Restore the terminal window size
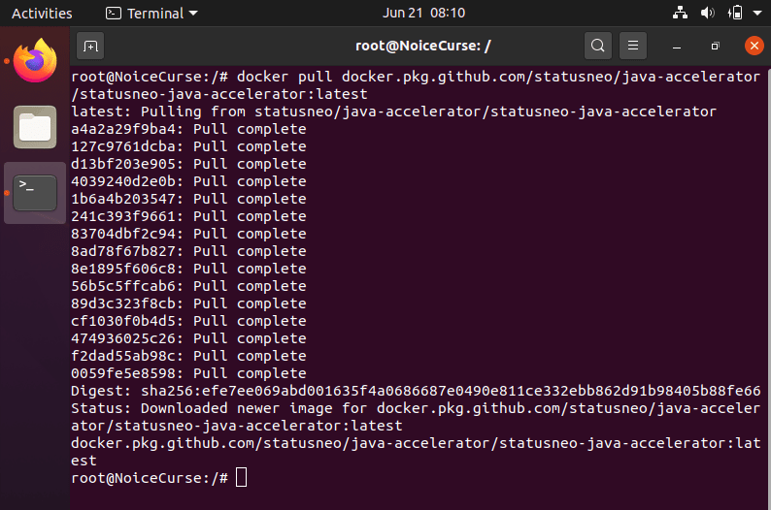 point(715,45)
